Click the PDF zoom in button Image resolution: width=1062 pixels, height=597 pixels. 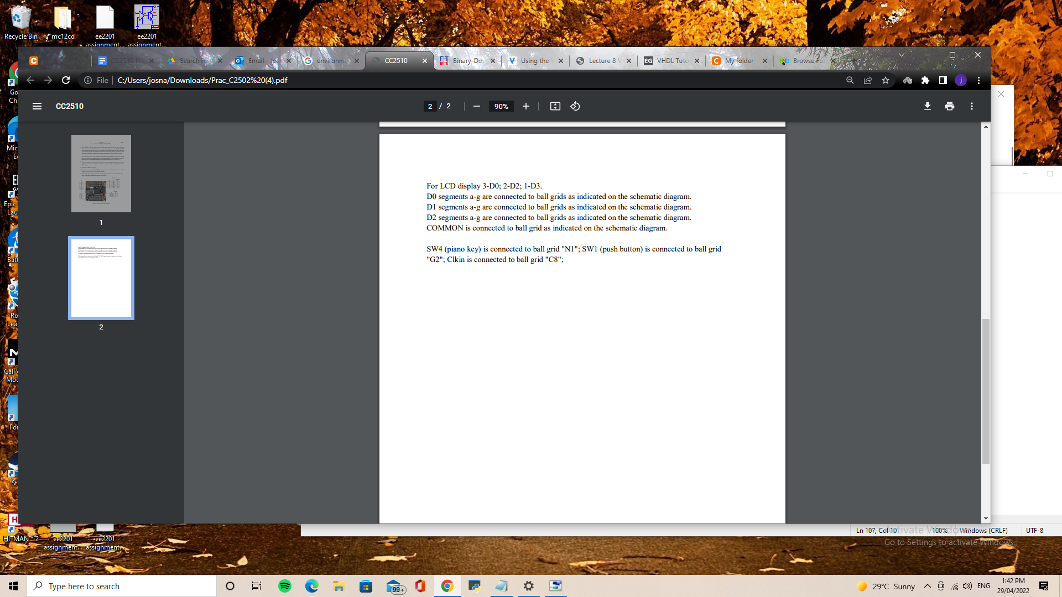(x=526, y=106)
